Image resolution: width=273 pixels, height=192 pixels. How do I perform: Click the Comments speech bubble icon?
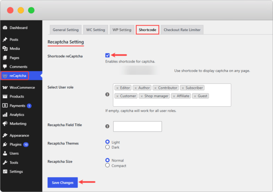[x=5, y=67]
